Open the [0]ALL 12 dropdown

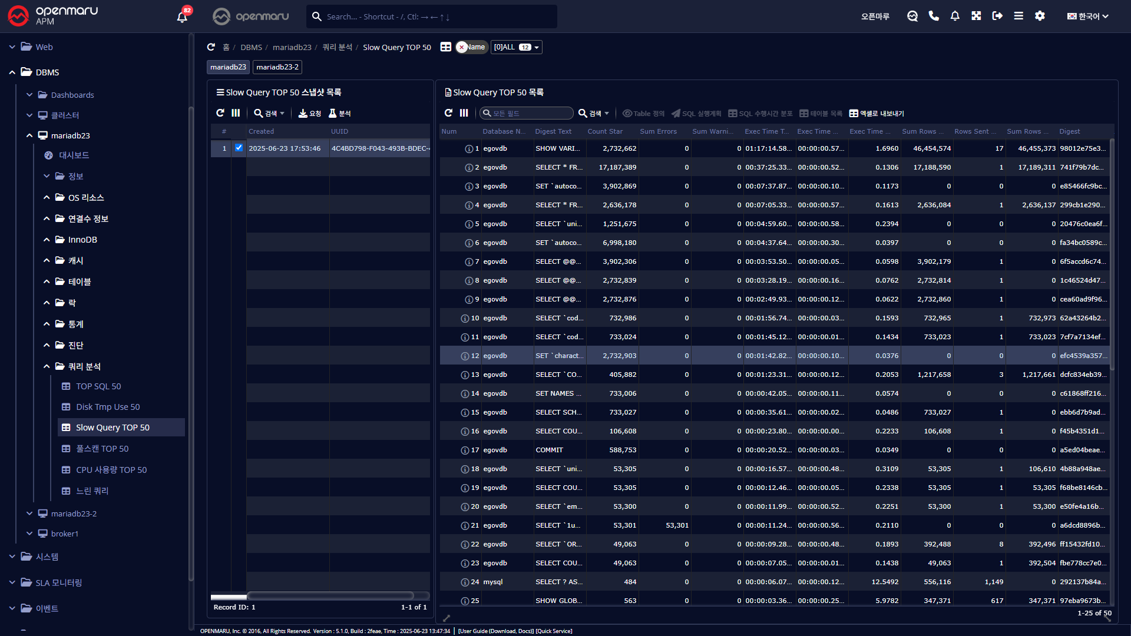coord(516,47)
